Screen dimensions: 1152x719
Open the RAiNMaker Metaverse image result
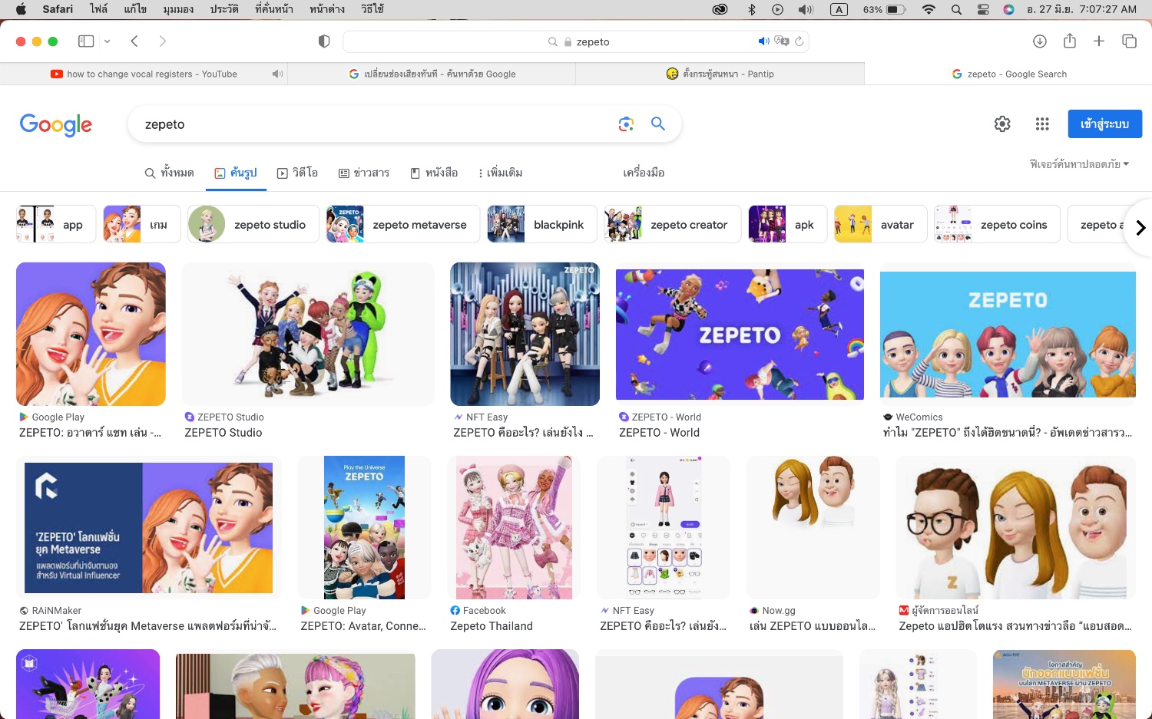[149, 527]
